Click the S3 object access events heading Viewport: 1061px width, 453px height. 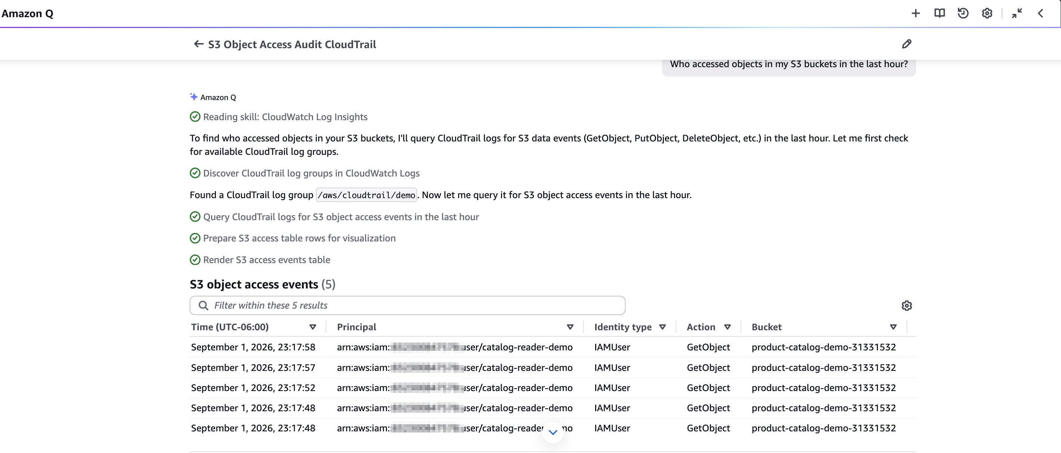coord(262,284)
